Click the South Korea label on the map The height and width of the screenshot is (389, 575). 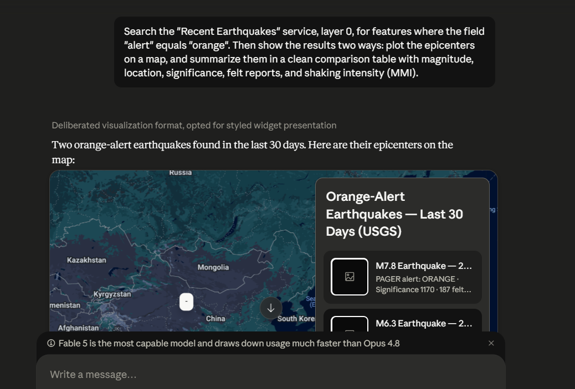click(x=296, y=319)
